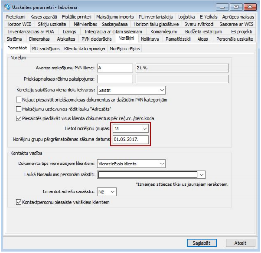261x253 pixels.
Task: Open the Aprūpes maksas tab
Action: [238, 17]
